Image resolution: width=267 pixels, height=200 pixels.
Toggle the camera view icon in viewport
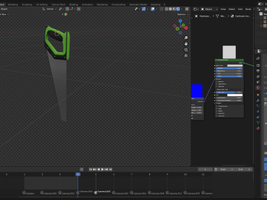(186, 49)
